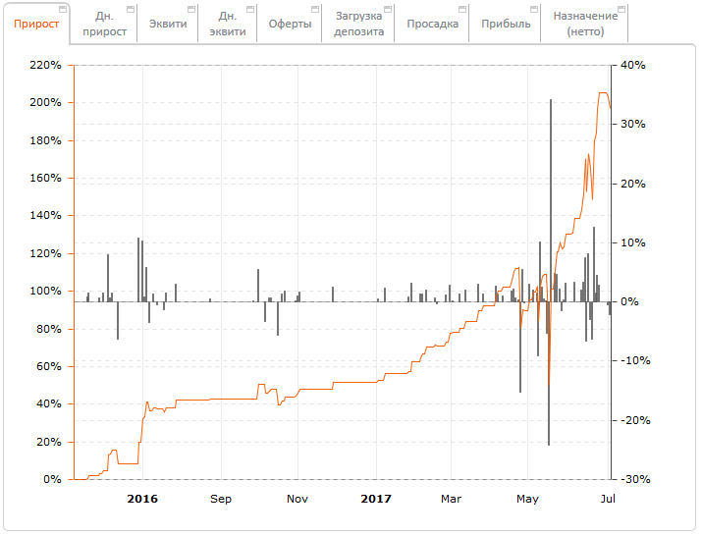Open the Эквити chart via its window icon

tap(190, 9)
